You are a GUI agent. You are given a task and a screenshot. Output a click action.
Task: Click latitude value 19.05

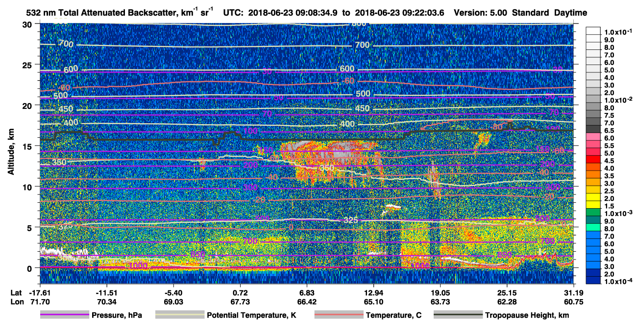point(440,293)
